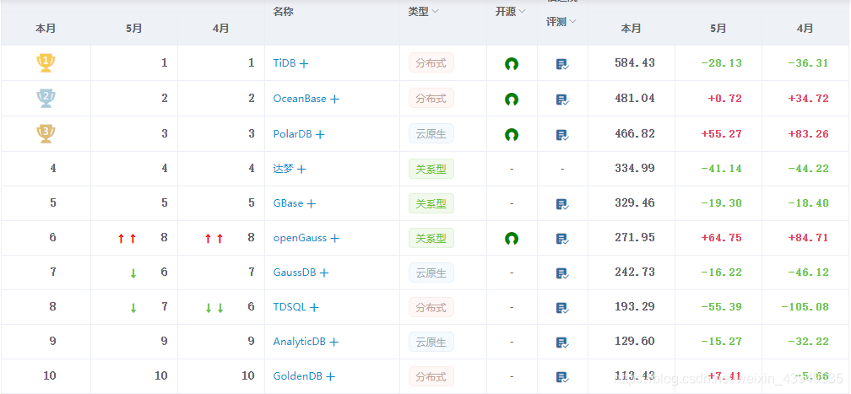Open the evaluation report icon for GBase
The height and width of the screenshot is (394, 851).
click(x=562, y=204)
